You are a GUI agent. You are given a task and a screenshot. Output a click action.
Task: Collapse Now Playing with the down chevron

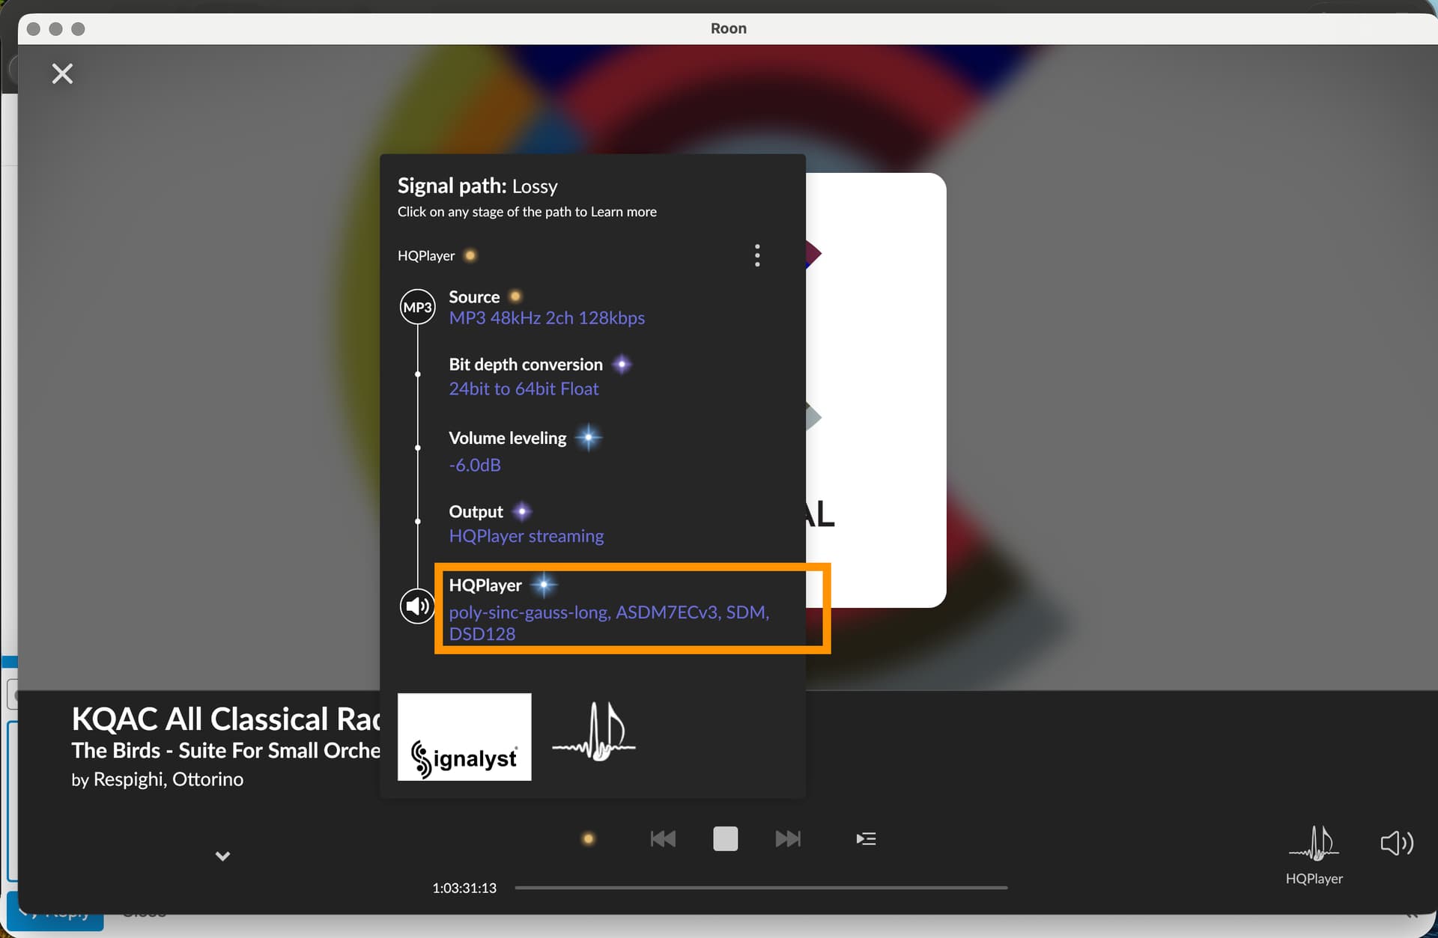click(222, 856)
